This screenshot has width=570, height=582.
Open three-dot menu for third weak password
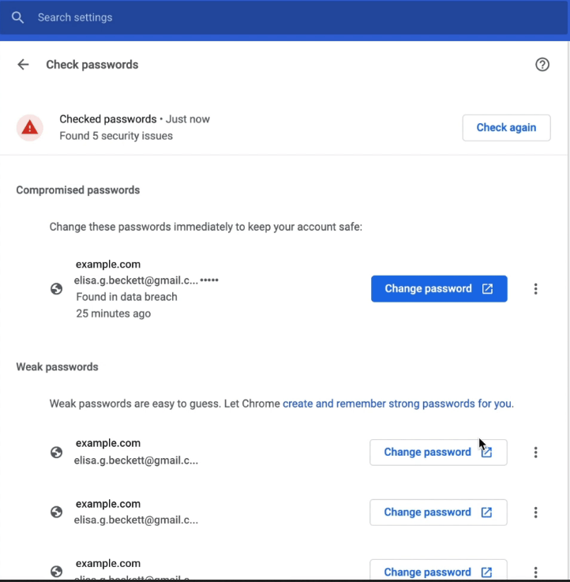click(536, 572)
